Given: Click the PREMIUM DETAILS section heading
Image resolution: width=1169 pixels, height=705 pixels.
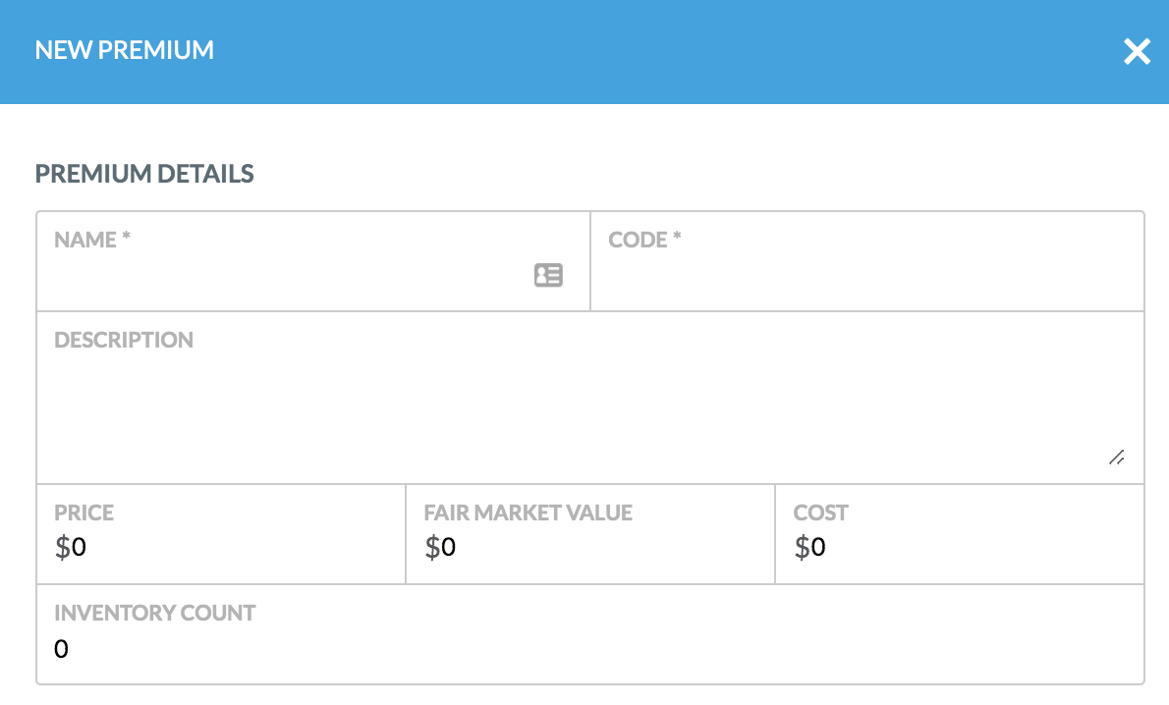Looking at the screenshot, I should tap(144, 174).
